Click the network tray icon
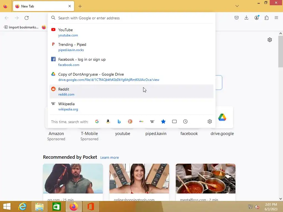The image size is (283, 212). click(x=250, y=206)
